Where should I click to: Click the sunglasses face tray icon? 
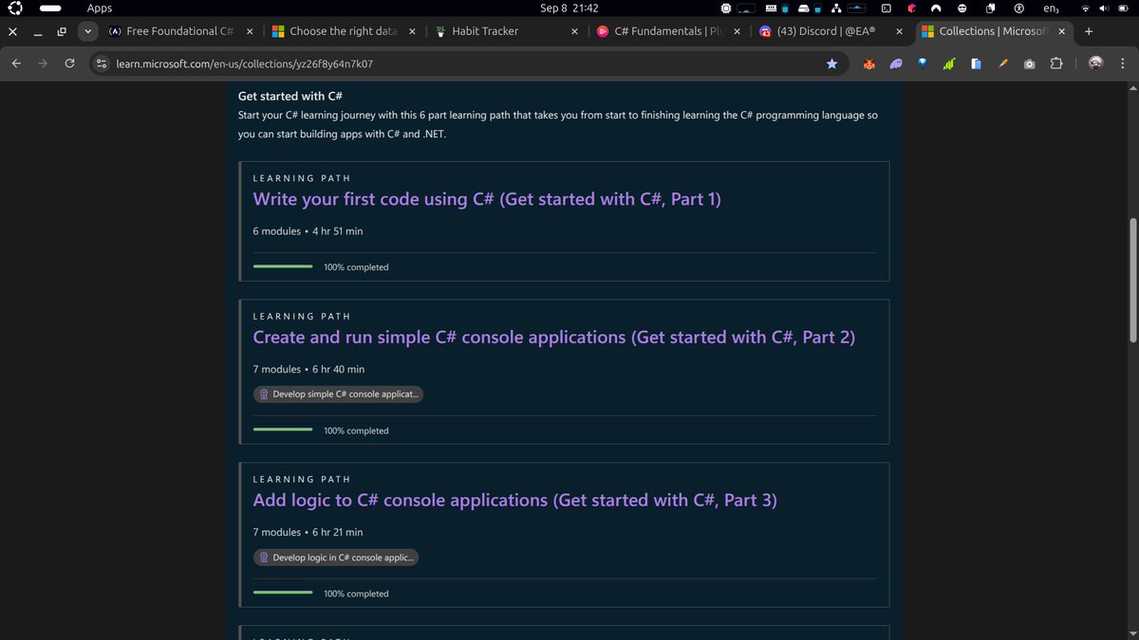click(x=962, y=9)
